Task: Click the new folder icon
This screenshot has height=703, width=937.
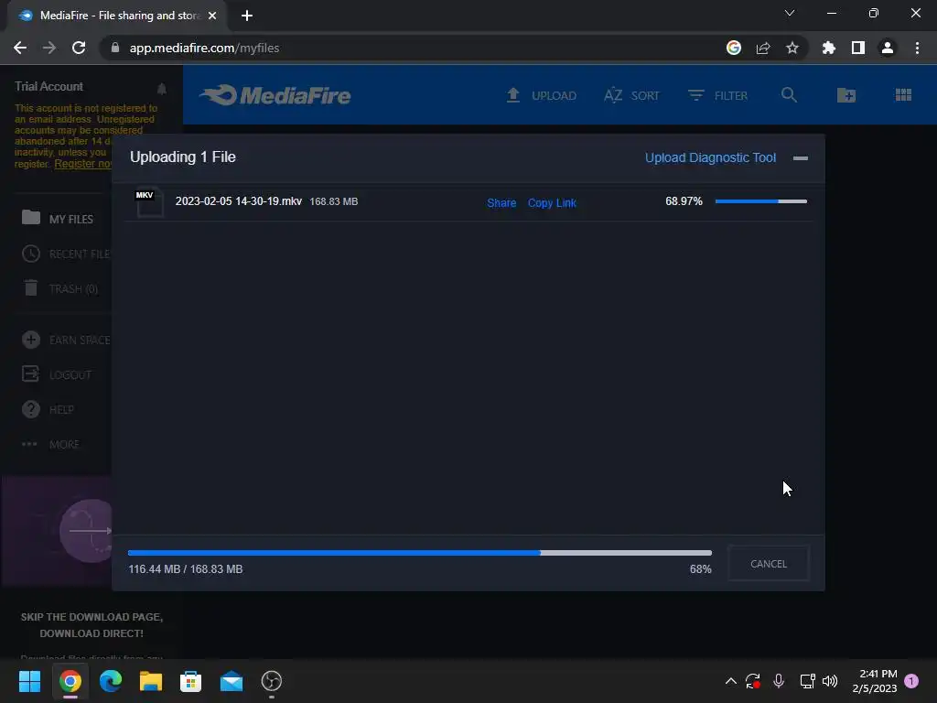Action: [846, 95]
